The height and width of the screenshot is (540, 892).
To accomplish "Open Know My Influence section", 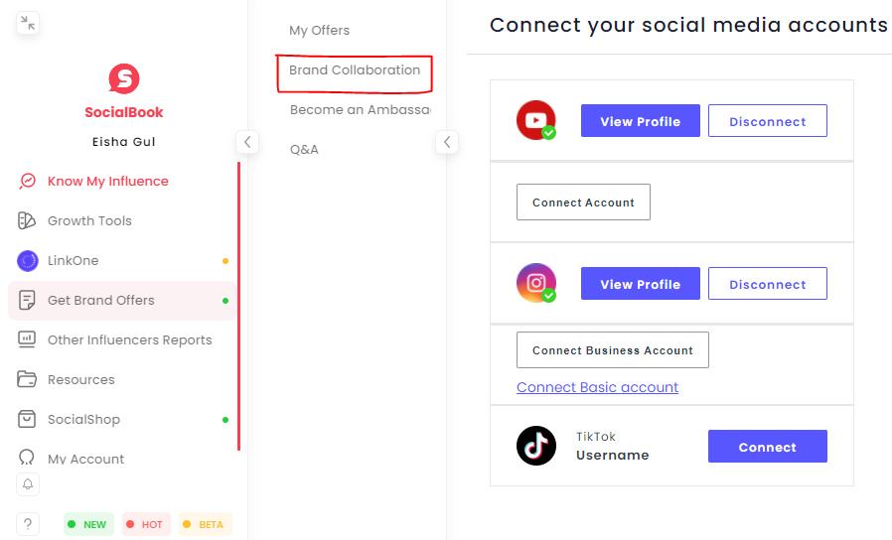I will point(107,181).
